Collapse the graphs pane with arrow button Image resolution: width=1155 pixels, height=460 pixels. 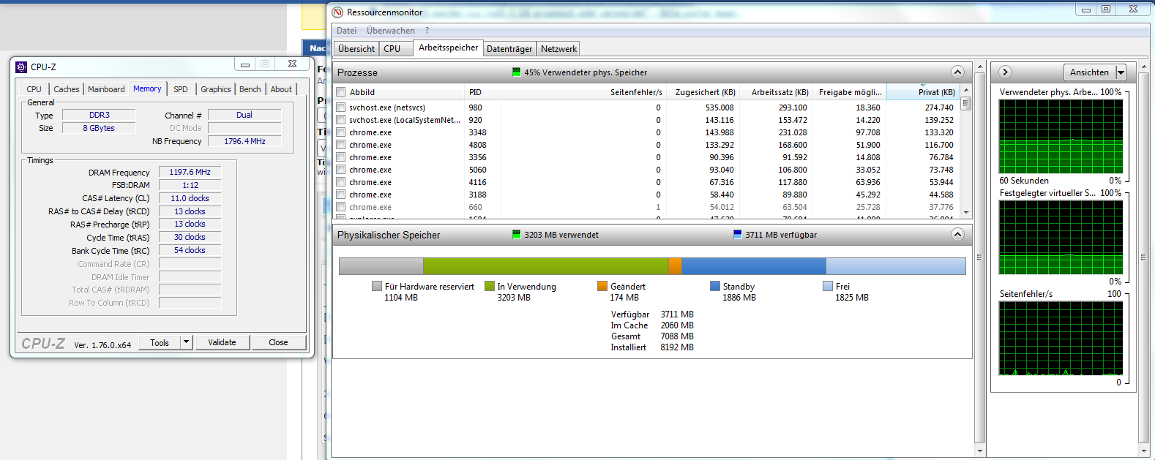tap(1005, 72)
